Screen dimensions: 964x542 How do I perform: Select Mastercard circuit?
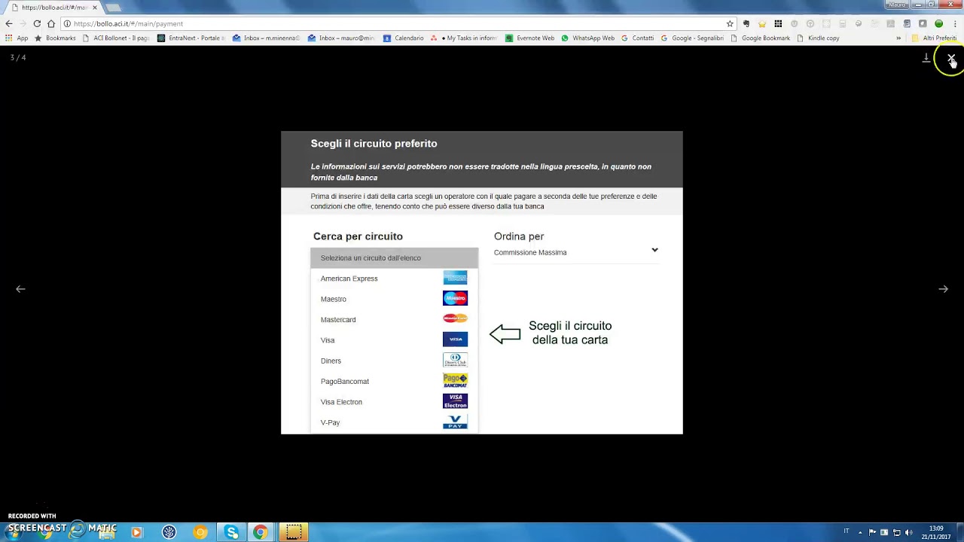(x=394, y=320)
